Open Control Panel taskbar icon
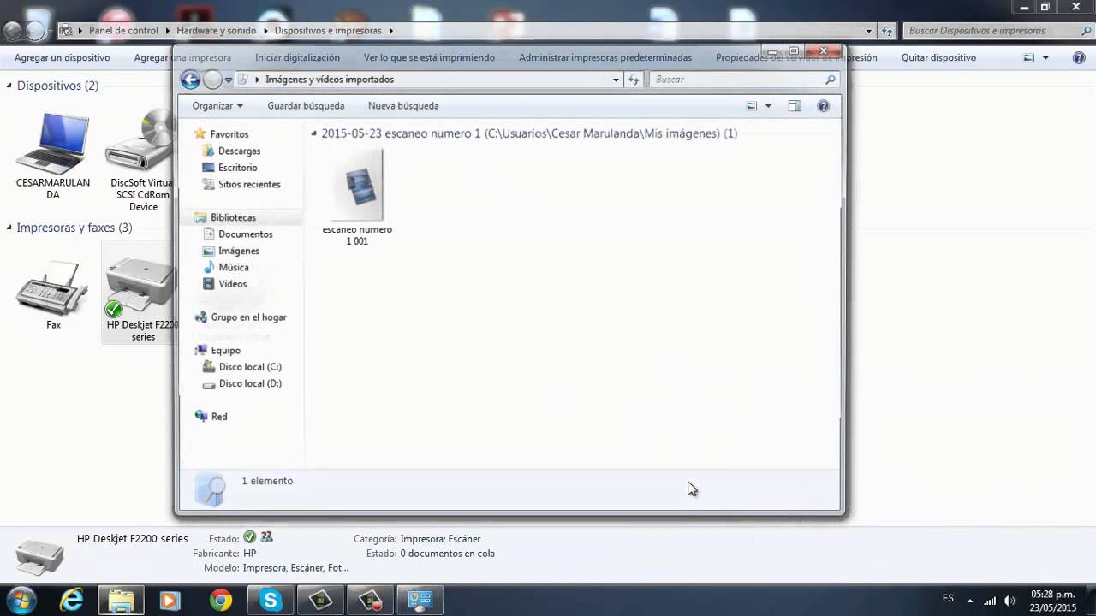Image resolution: width=1096 pixels, height=616 pixels. (420, 601)
